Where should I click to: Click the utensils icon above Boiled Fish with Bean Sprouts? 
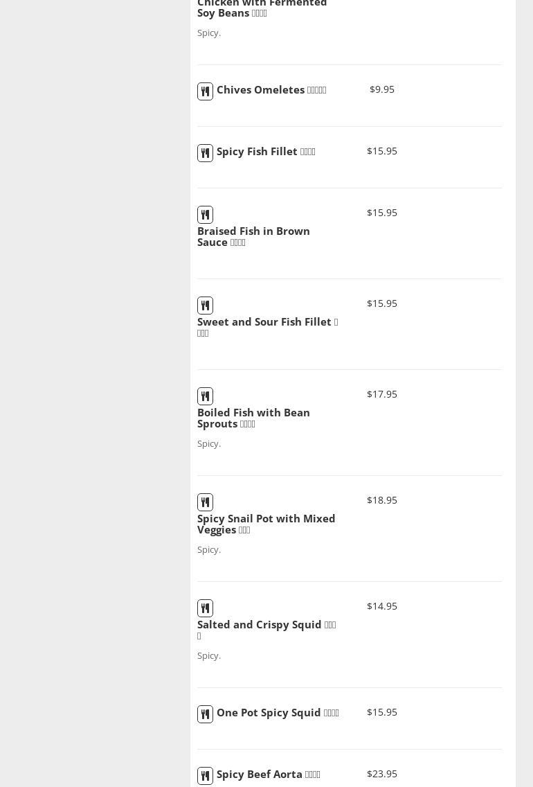point(205,396)
